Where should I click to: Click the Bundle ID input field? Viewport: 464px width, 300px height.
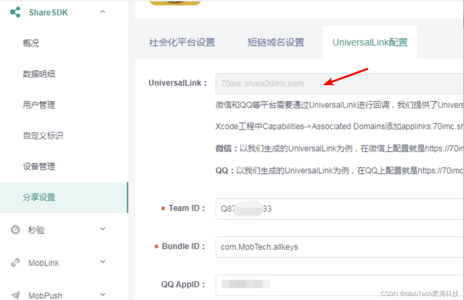[x=339, y=247]
